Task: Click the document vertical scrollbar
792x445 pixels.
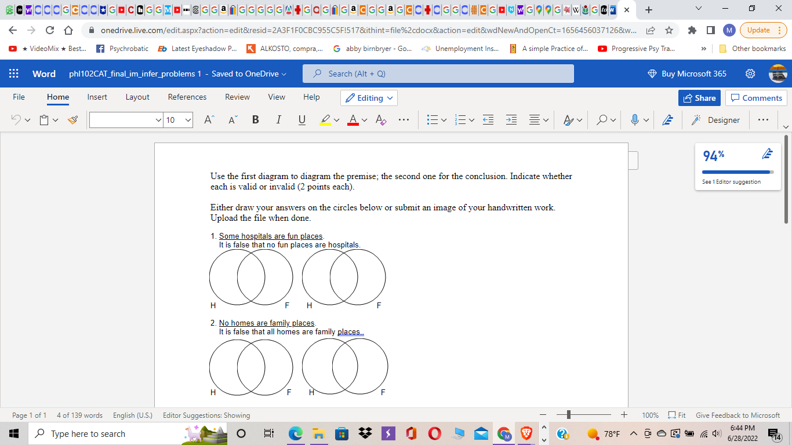Action: 786,180
